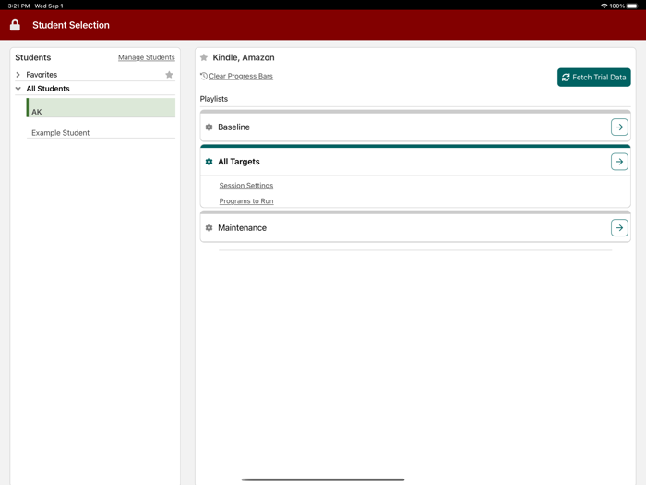Click the Student Selection title

coord(71,25)
